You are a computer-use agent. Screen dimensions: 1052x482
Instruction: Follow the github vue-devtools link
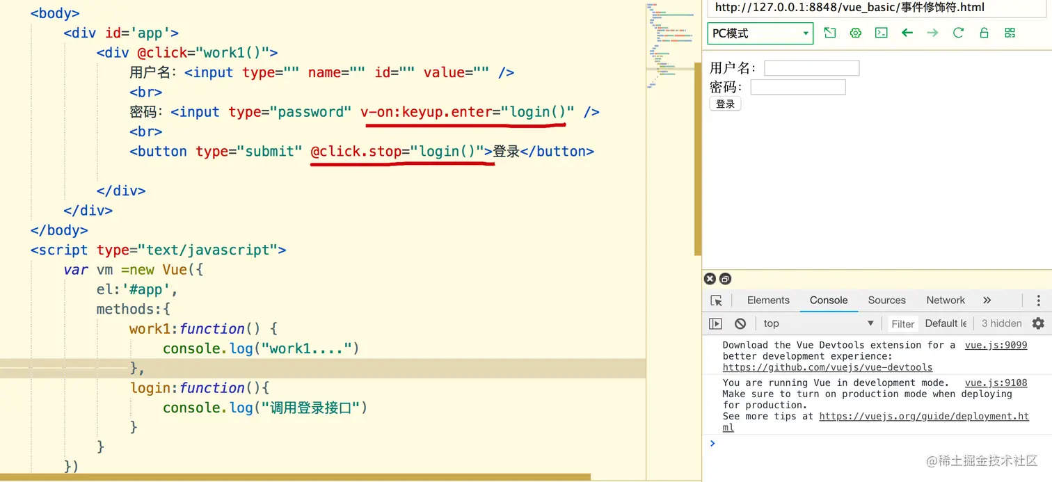pyautogui.click(x=827, y=367)
